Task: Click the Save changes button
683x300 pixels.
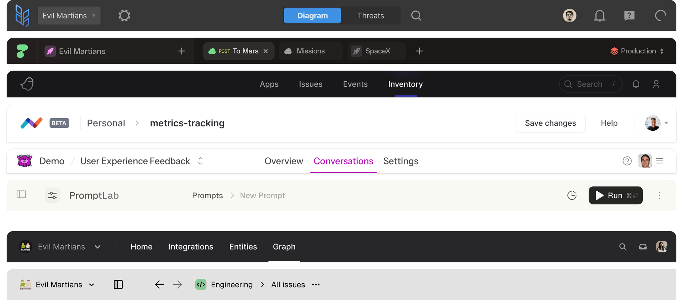Action: tap(550, 123)
